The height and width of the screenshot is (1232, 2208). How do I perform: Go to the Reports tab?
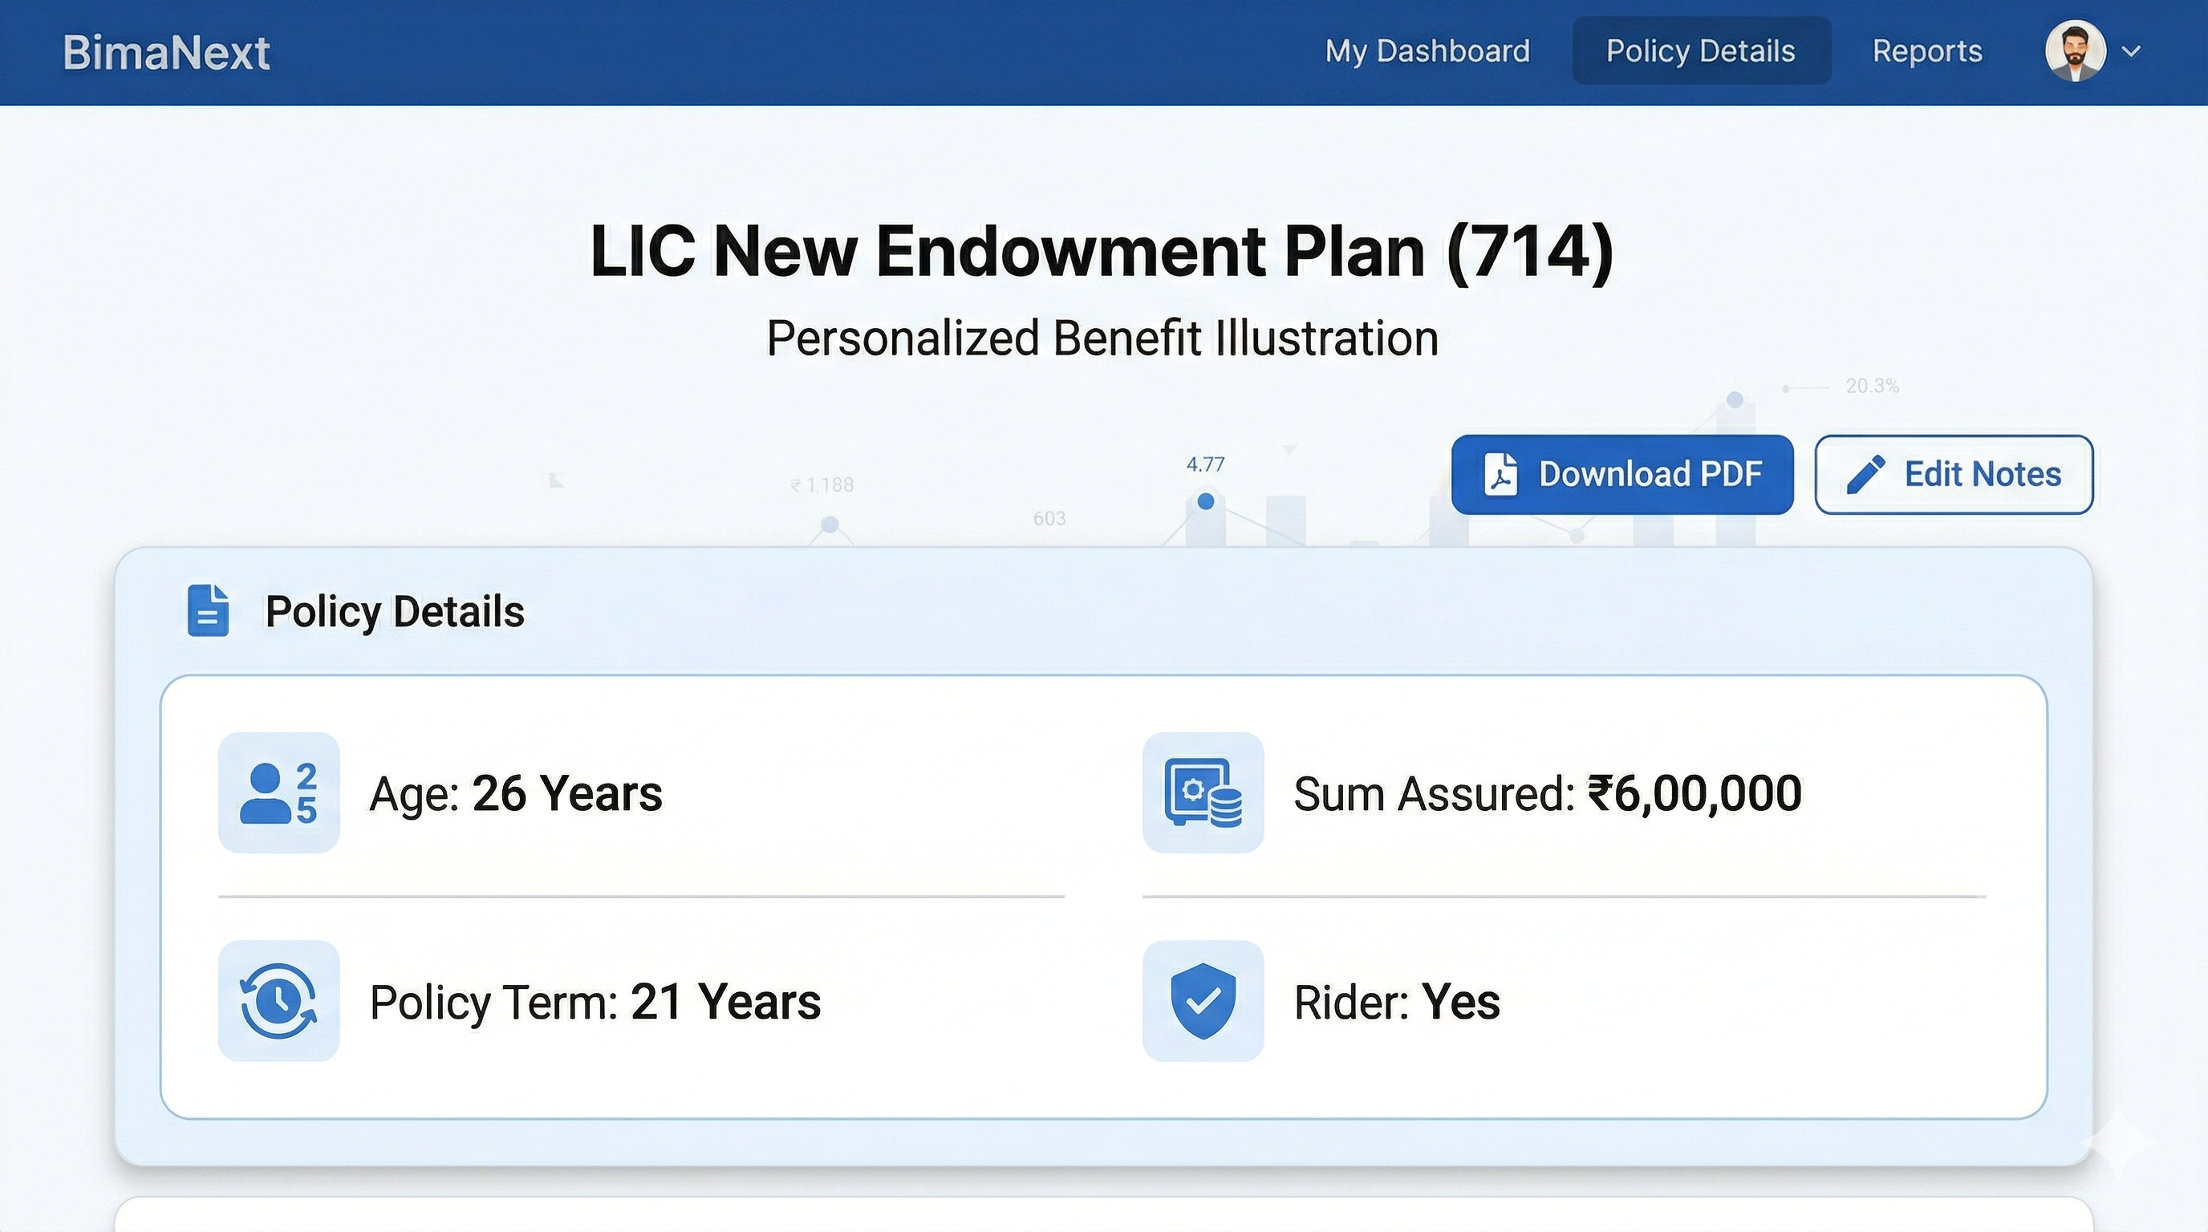(1927, 51)
